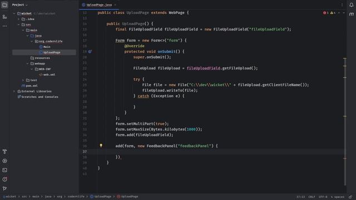Image resolution: width=356 pixels, height=200 pixels.
Task: Click line number 24 in gutter
Action: point(85,79)
